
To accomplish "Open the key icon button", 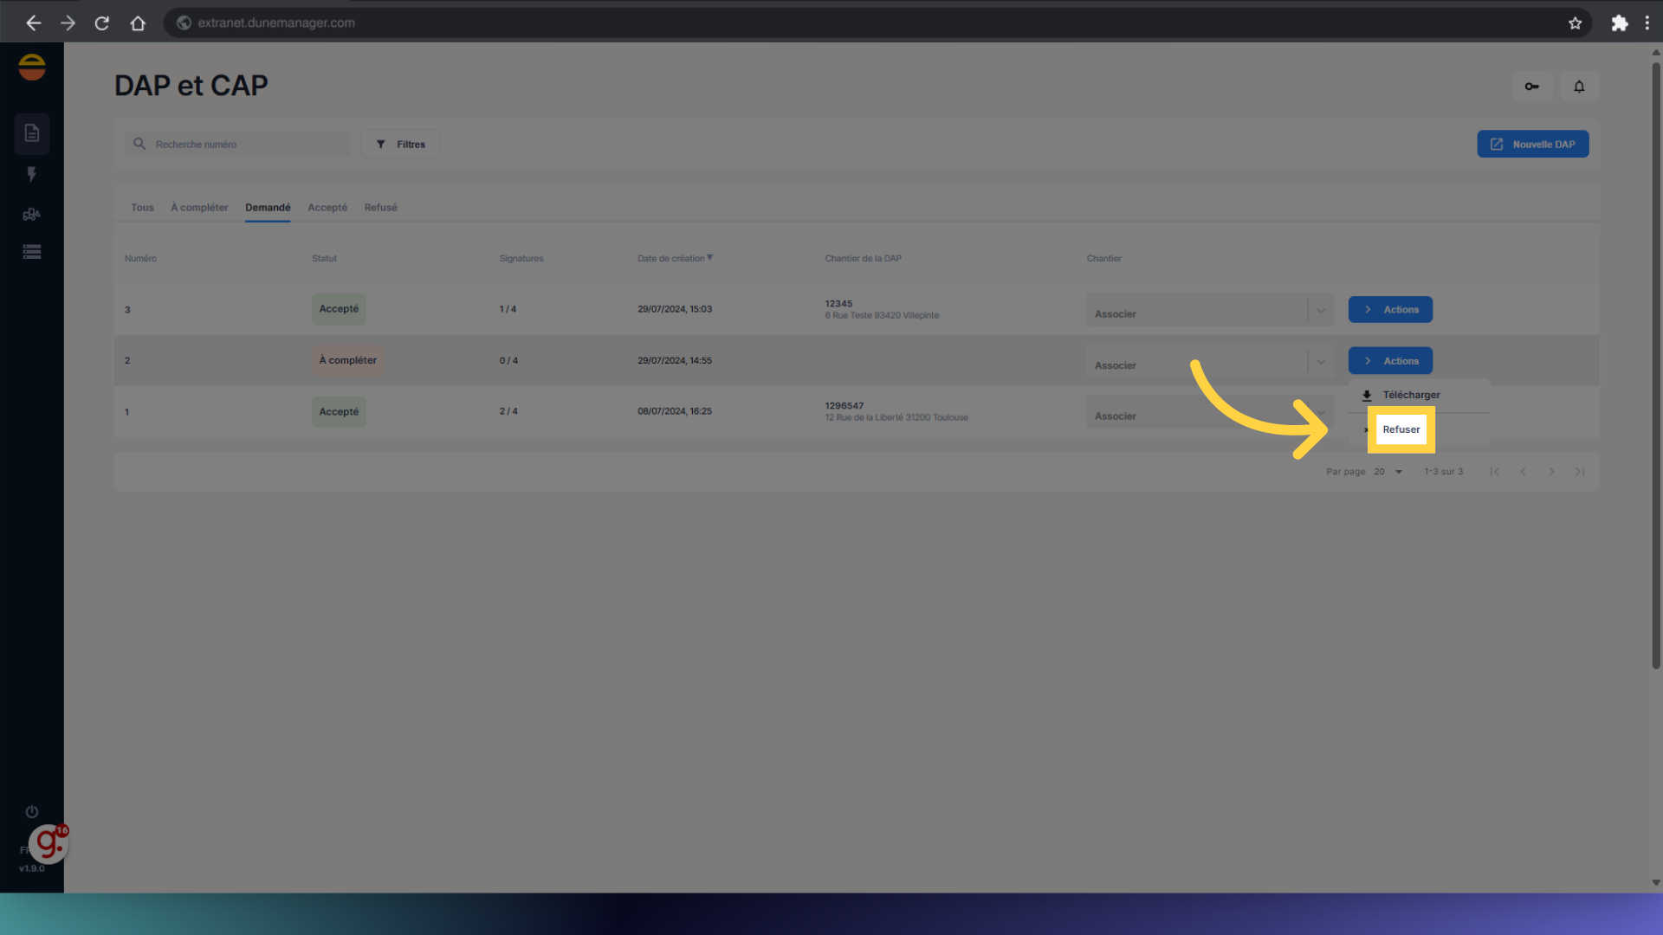I will tap(1531, 87).
